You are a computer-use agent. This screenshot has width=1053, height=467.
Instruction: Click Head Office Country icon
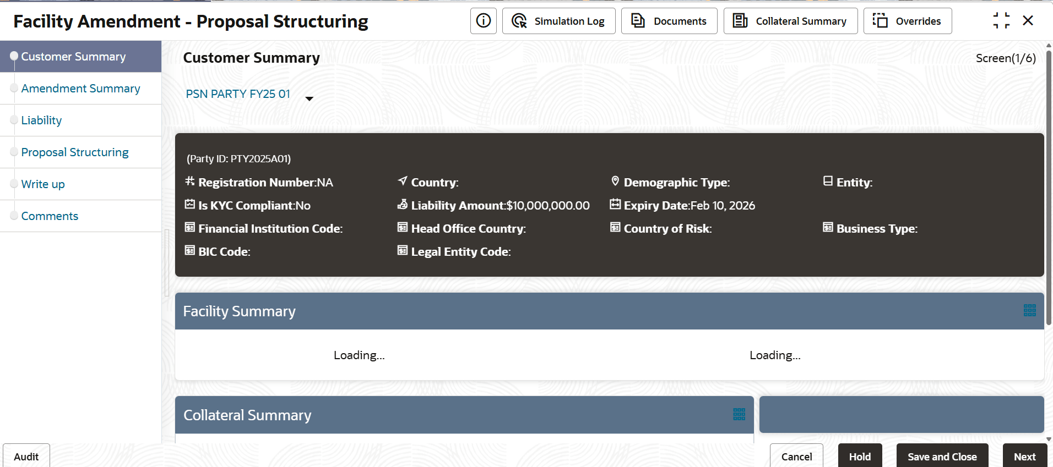403,227
